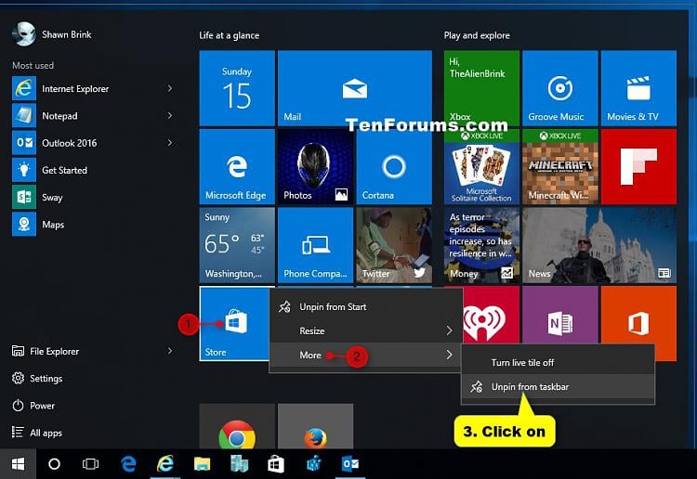Viewport: 697px width, 479px height.
Task: Open the Movies & TV tile
Action: point(638,88)
